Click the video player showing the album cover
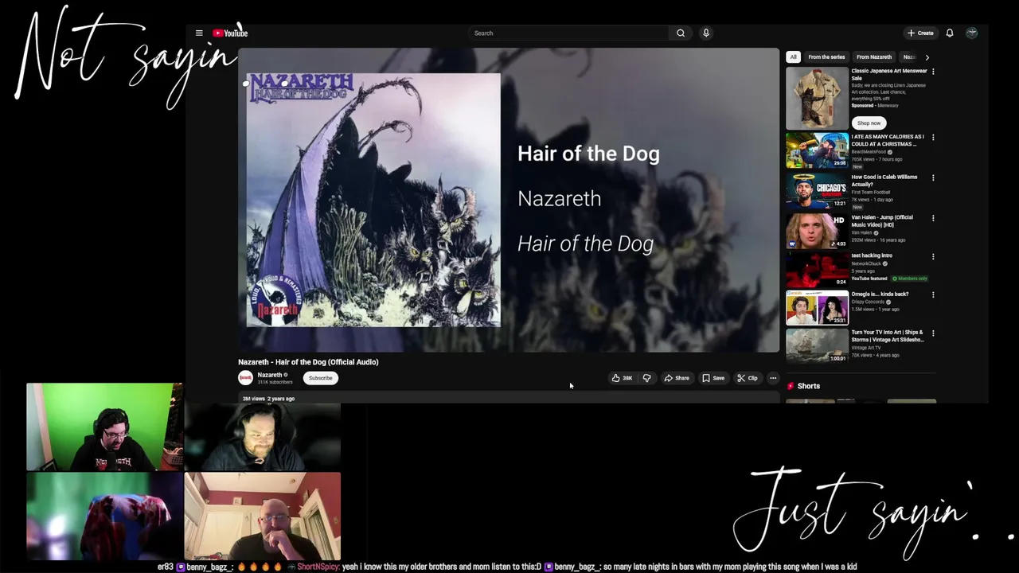Screen dimensions: 1019x573 [509, 200]
